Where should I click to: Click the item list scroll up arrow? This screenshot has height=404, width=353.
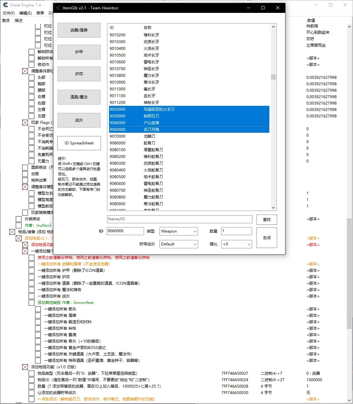274,27
